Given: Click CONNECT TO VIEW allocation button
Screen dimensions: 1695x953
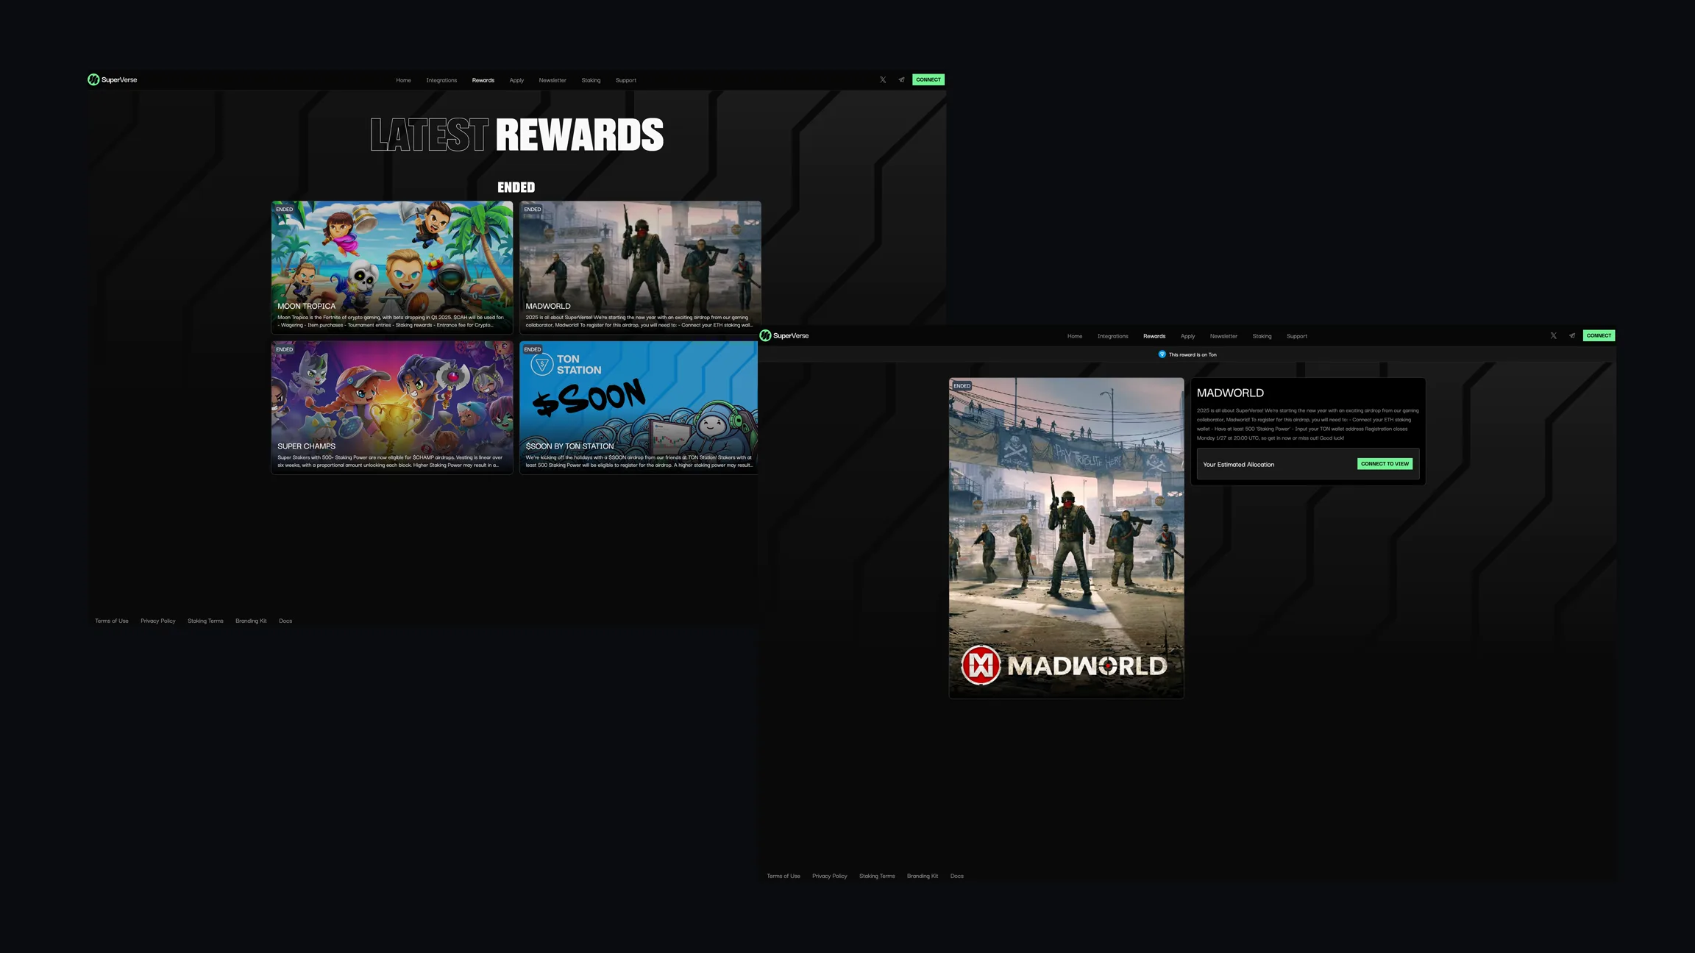Looking at the screenshot, I should pos(1385,464).
